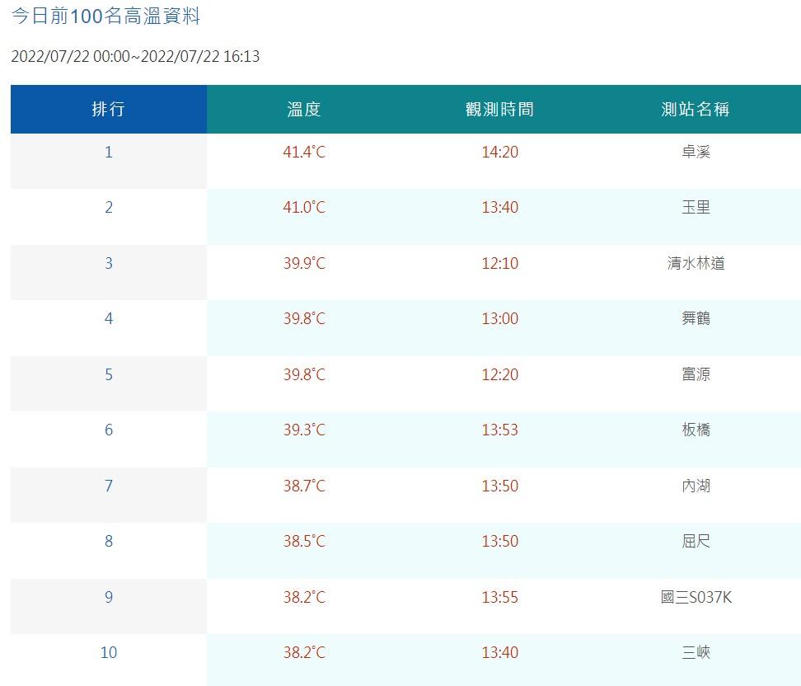Viewport: 801px width, 686px height.
Task: Click the 13:00 observation time
Action: pyautogui.click(x=499, y=318)
